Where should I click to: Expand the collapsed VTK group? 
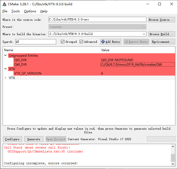click(5, 78)
